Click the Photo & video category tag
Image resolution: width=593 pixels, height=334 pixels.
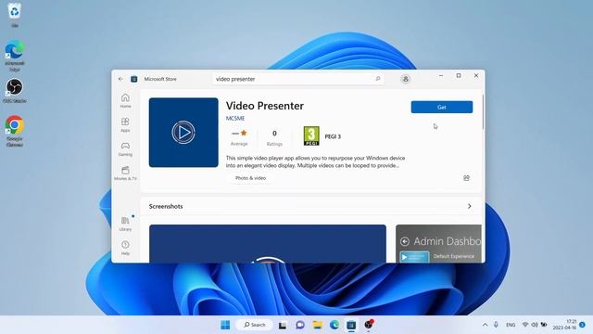click(250, 178)
